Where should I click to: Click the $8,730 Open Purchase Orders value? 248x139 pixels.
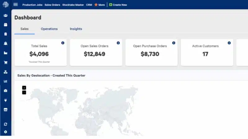(x=150, y=54)
